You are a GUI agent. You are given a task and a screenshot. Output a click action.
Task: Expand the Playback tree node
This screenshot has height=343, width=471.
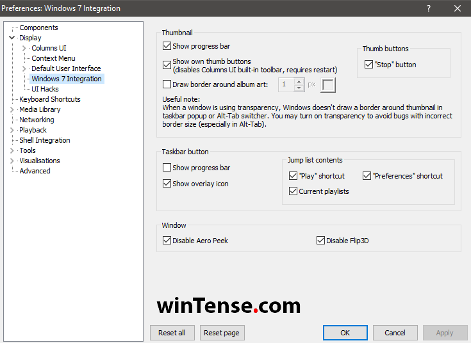[x=12, y=130]
